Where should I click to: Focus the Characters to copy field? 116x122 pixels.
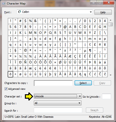[x=53, y=83]
